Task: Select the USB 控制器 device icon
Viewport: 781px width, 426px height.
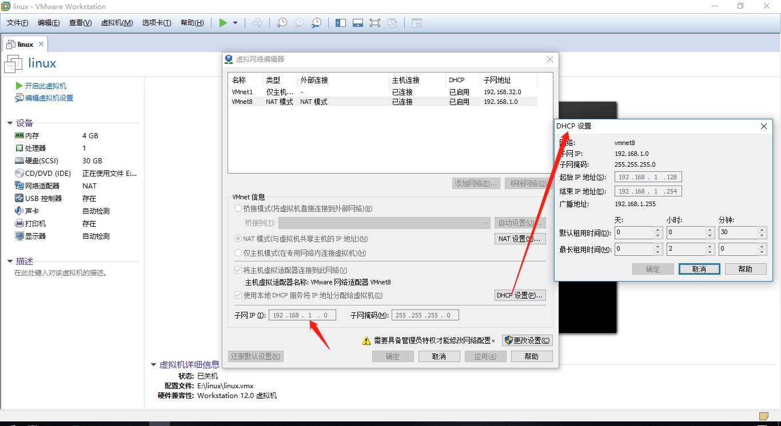Action: click(19, 199)
